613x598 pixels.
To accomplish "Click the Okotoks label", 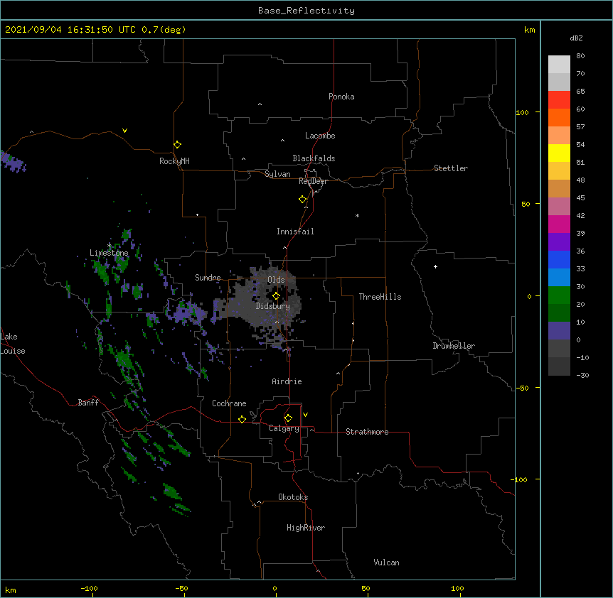I will 293,497.
